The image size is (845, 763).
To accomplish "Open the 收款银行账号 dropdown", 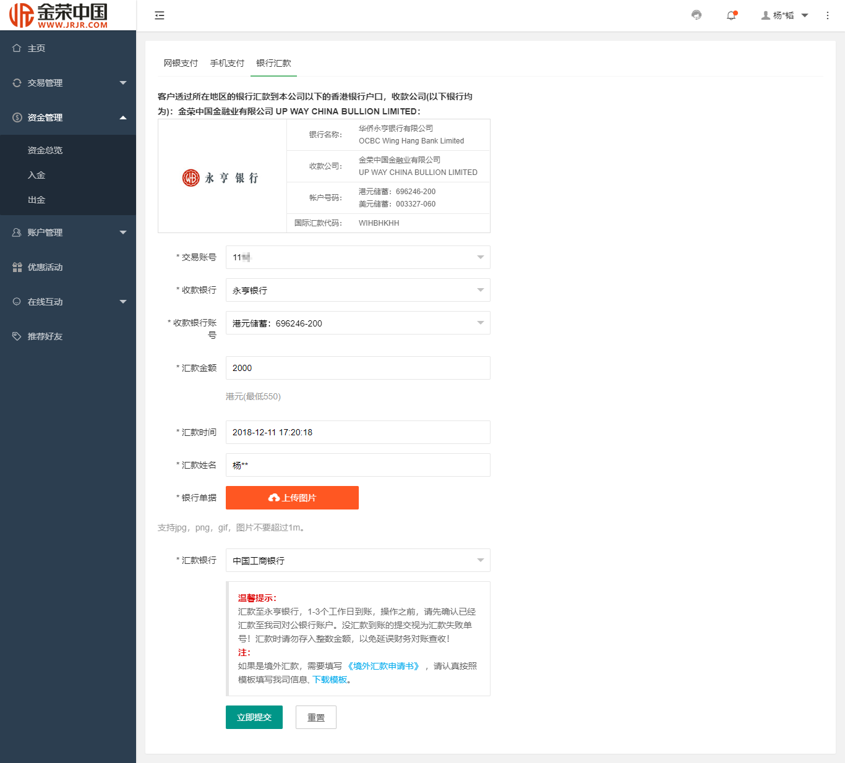I will (358, 323).
